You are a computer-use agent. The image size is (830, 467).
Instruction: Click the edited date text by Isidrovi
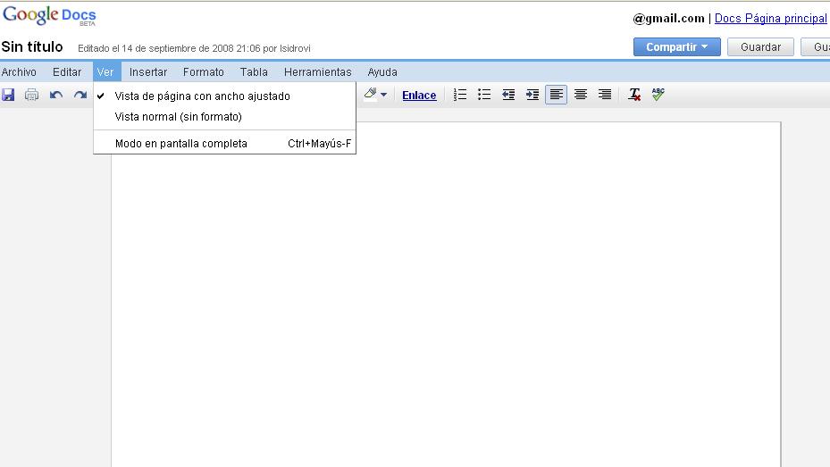tap(194, 48)
